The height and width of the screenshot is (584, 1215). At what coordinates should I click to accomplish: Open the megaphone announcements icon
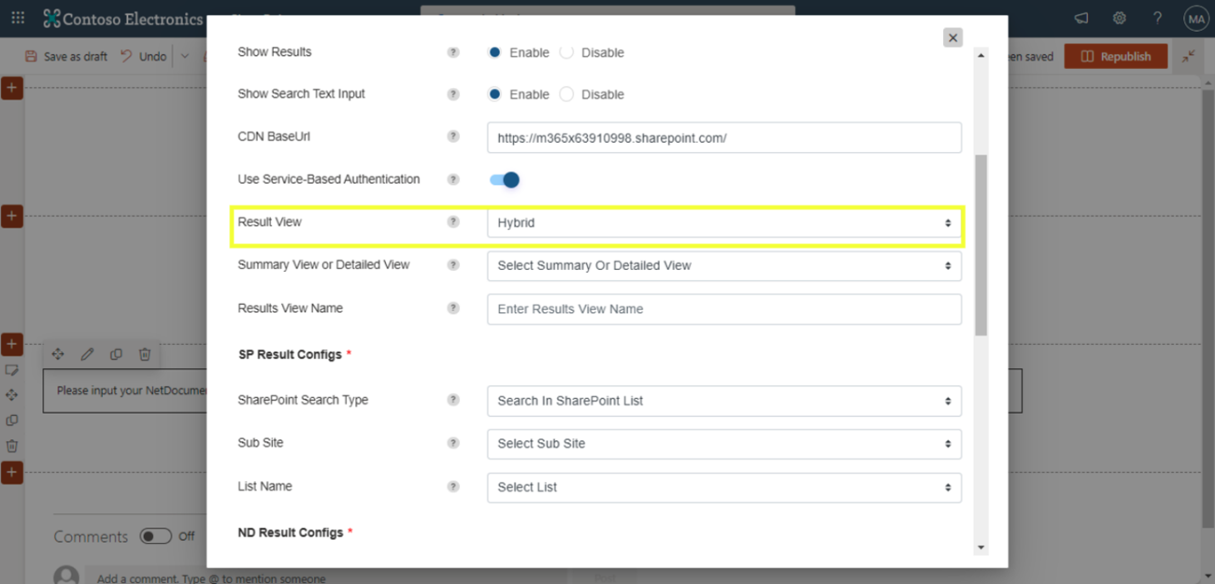click(x=1081, y=18)
